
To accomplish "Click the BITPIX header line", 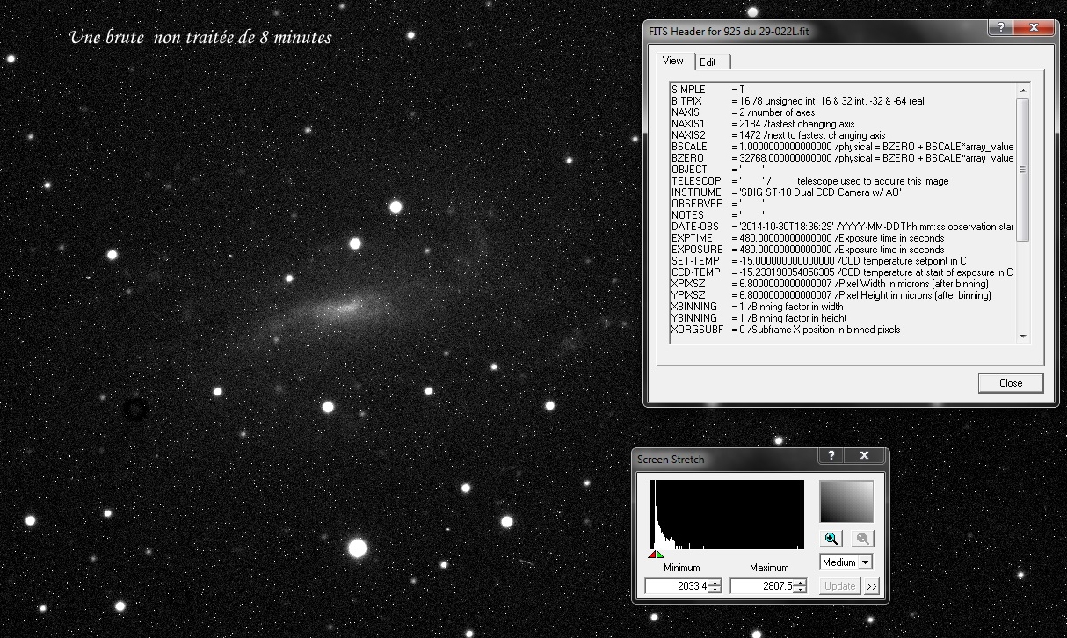I will pyautogui.click(x=798, y=101).
